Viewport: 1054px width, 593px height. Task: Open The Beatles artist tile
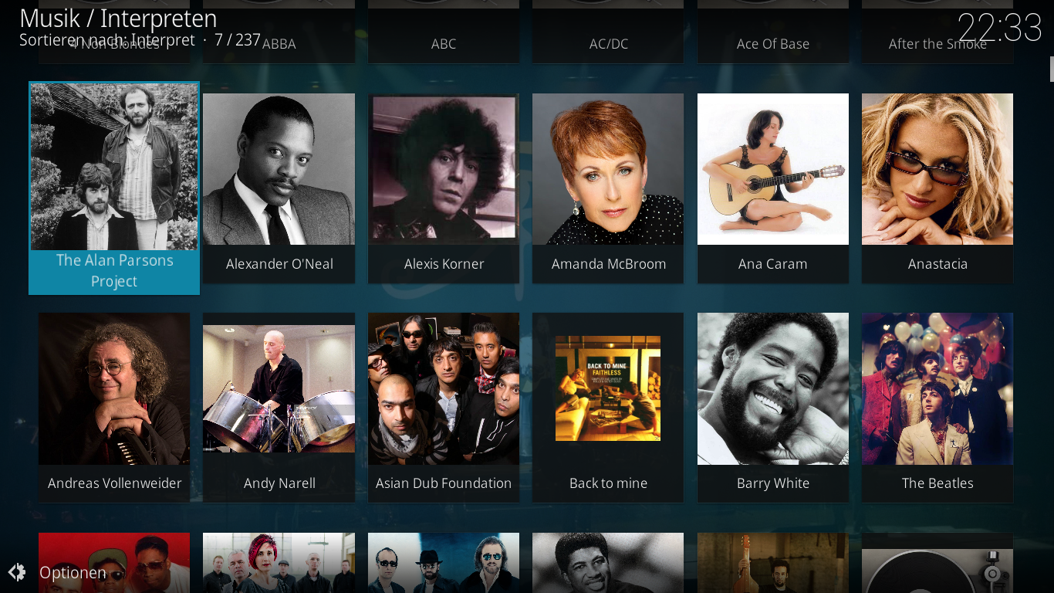tap(937, 408)
